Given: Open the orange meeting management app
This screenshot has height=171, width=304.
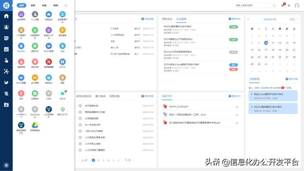Looking at the screenshot, I should [35, 77].
